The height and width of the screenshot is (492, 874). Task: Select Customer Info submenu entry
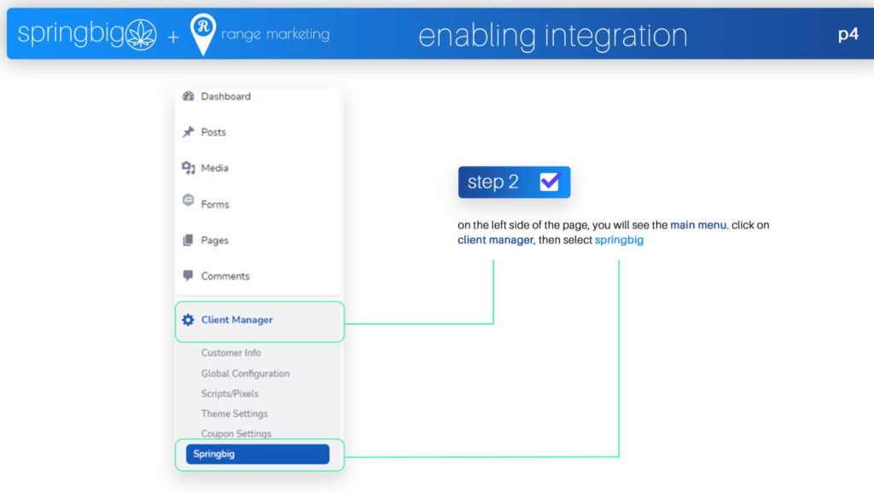tap(230, 353)
